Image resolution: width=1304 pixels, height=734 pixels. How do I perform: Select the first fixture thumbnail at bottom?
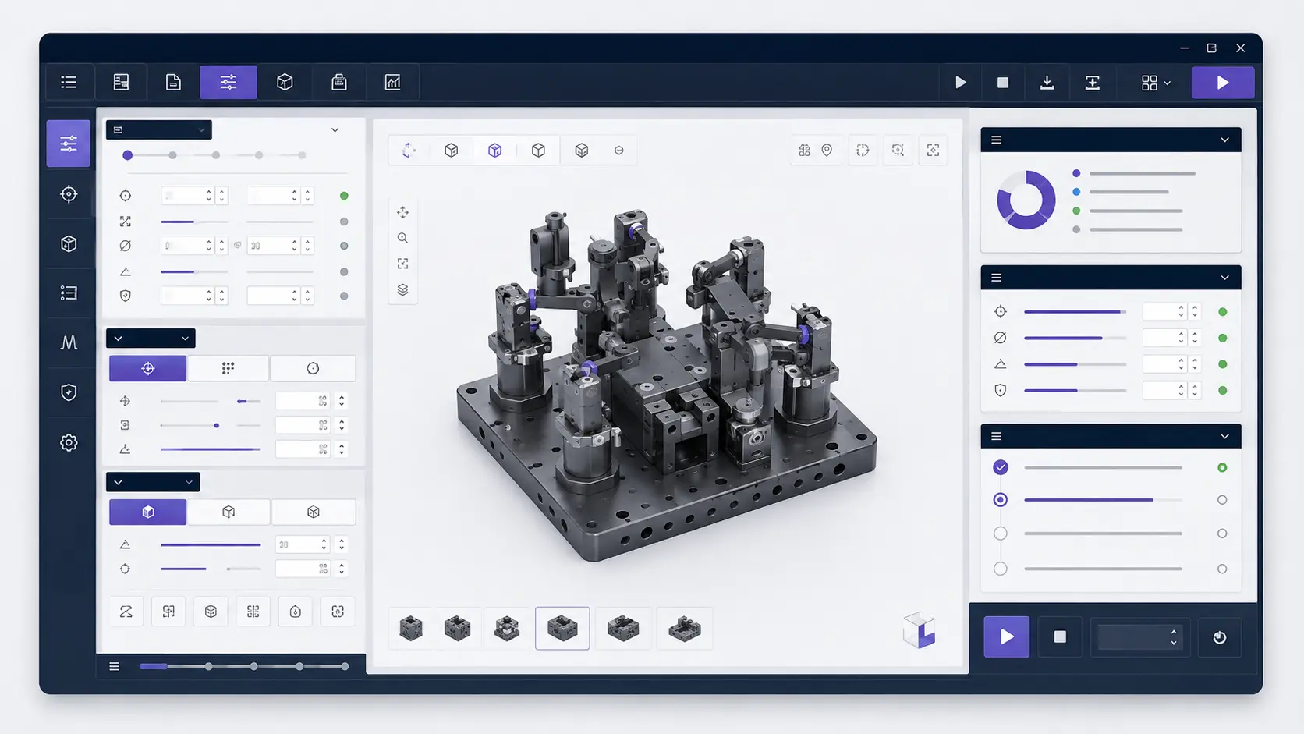(x=411, y=628)
